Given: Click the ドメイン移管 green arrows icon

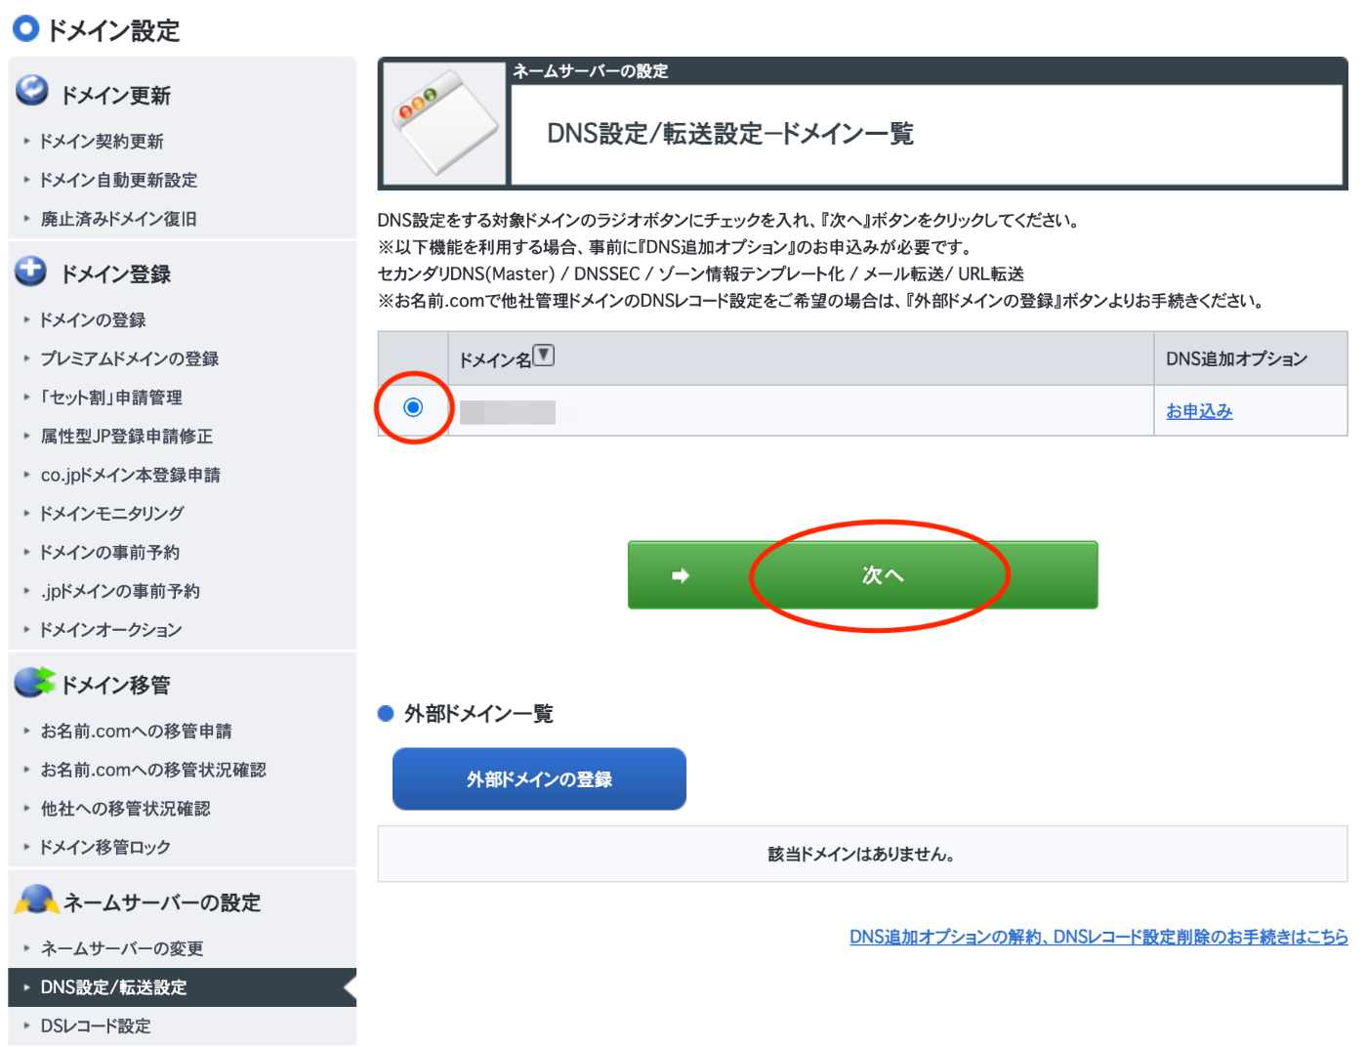Looking at the screenshot, I should tap(31, 682).
